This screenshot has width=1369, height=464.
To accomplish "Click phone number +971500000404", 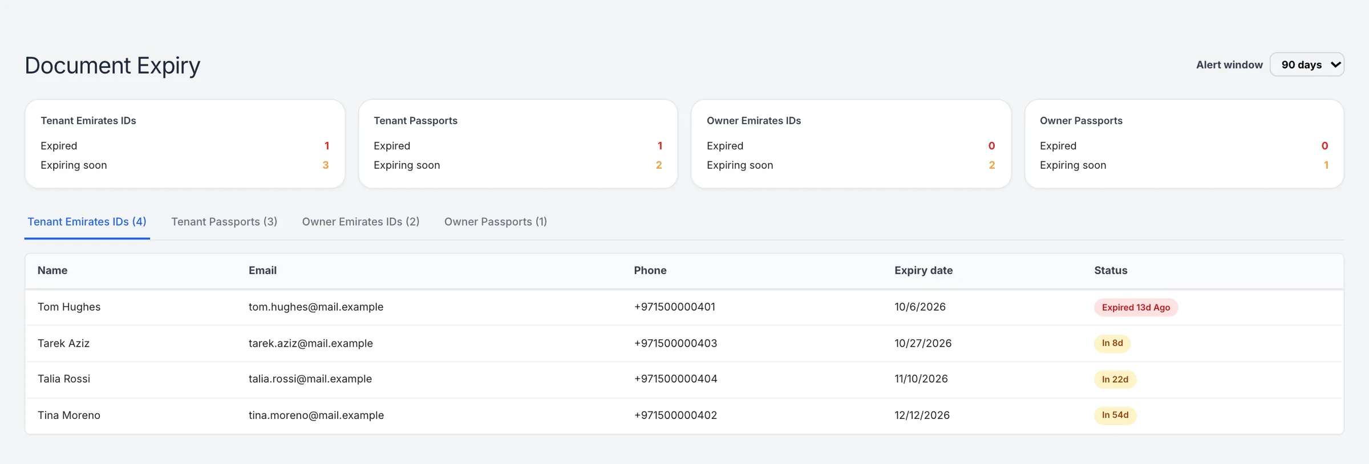I will point(675,379).
